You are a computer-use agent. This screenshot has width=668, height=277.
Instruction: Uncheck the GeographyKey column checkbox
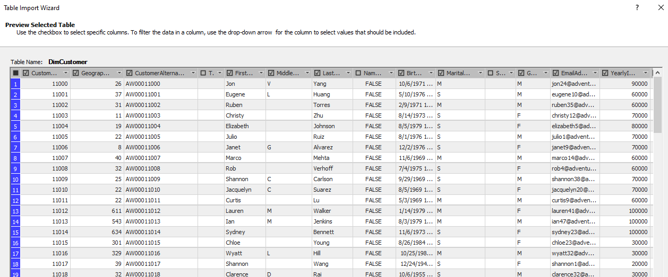coord(75,73)
